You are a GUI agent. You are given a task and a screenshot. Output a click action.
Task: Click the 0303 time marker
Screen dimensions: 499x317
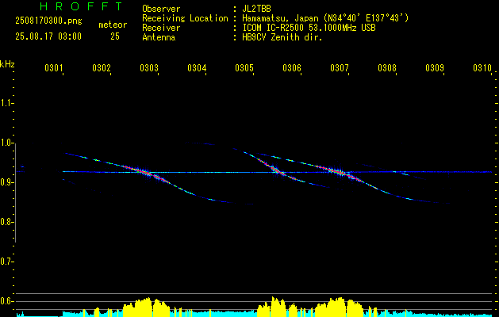[x=148, y=68]
